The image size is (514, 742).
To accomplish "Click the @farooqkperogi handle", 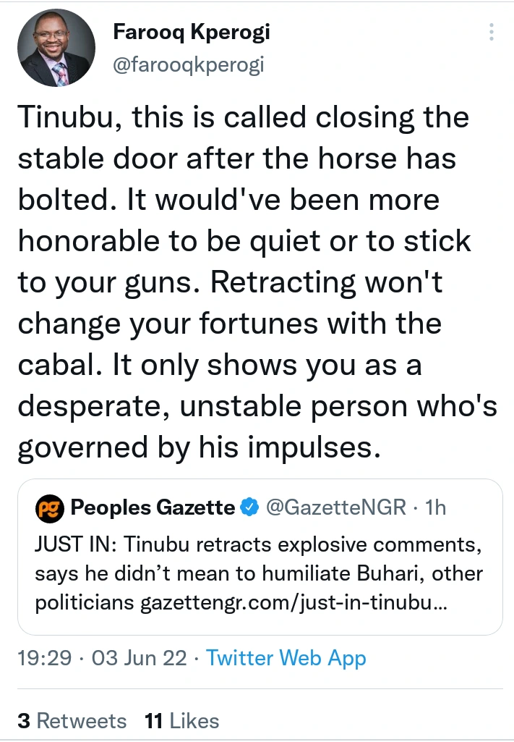I will coord(189,65).
